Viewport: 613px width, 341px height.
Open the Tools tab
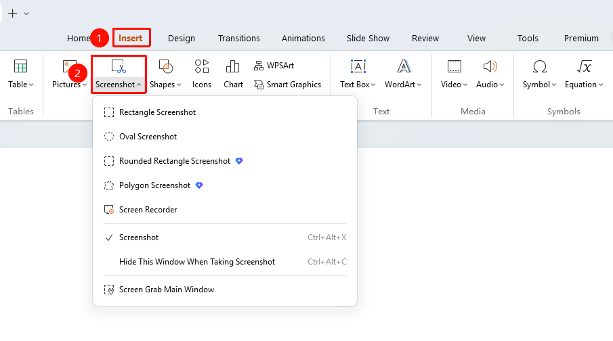[x=528, y=39]
